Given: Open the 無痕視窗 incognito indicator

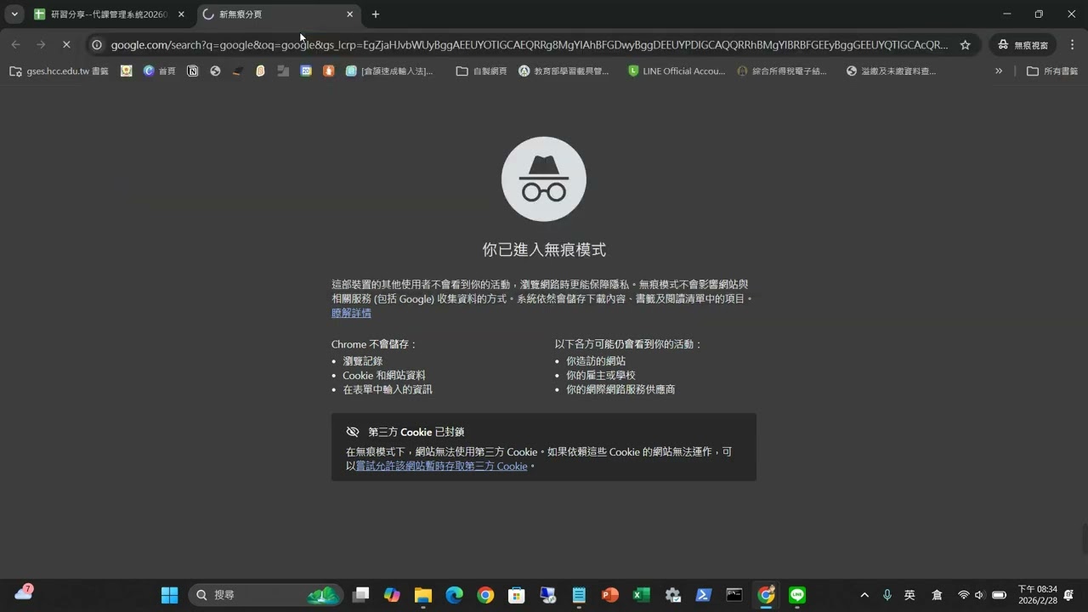Looking at the screenshot, I should [1023, 45].
